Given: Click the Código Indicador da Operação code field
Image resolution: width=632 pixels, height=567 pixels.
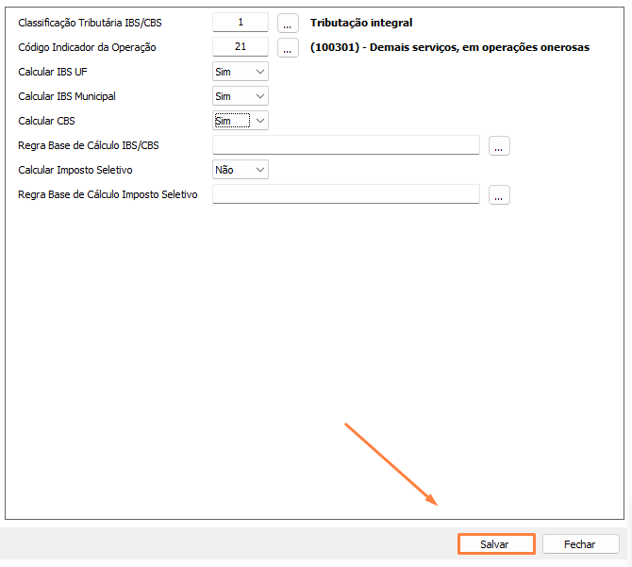Looking at the screenshot, I should (x=241, y=47).
